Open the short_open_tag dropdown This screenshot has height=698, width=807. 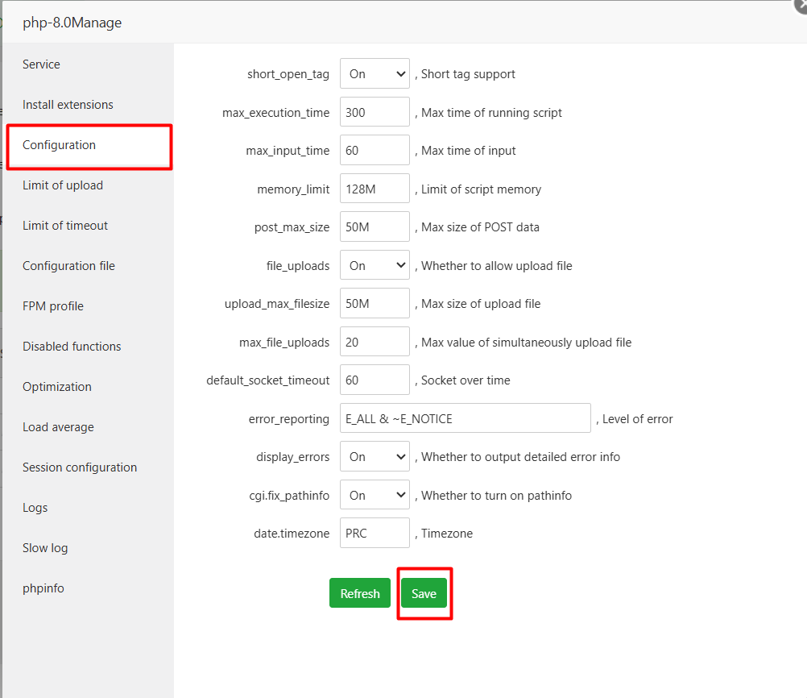[x=375, y=73]
